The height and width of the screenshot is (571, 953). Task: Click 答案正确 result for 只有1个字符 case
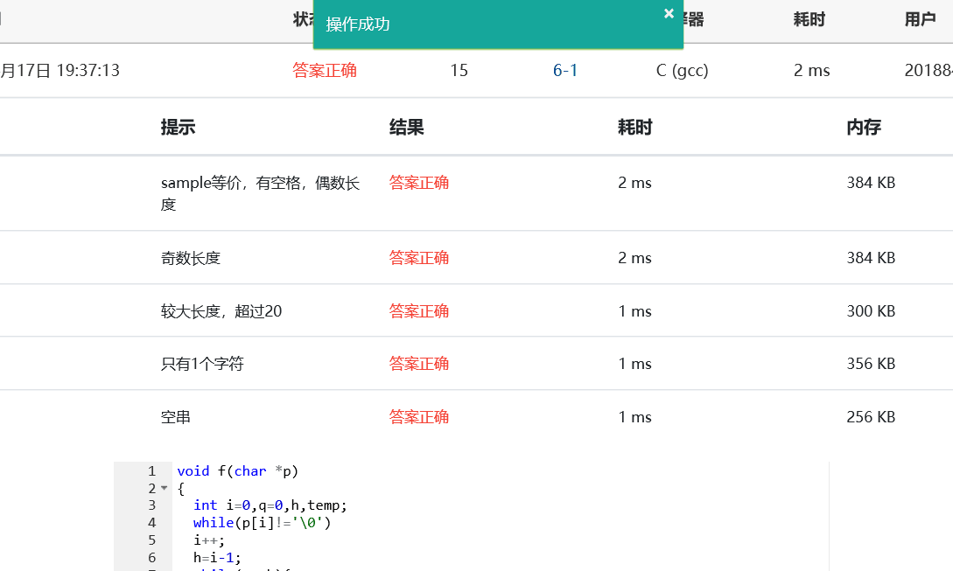pyautogui.click(x=419, y=364)
